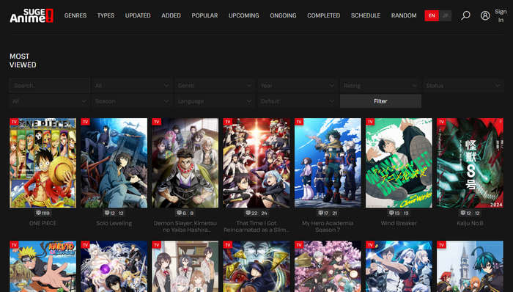Screen dimensions: 513x292
Task: Open the Wind Breaker poster thumbnail
Action: (399, 163)
